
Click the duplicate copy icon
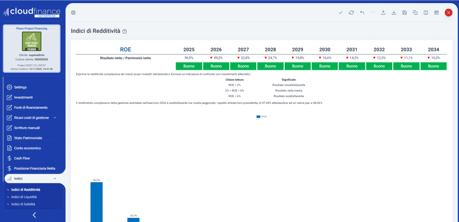pyautogui.click(x=415, y=13)
